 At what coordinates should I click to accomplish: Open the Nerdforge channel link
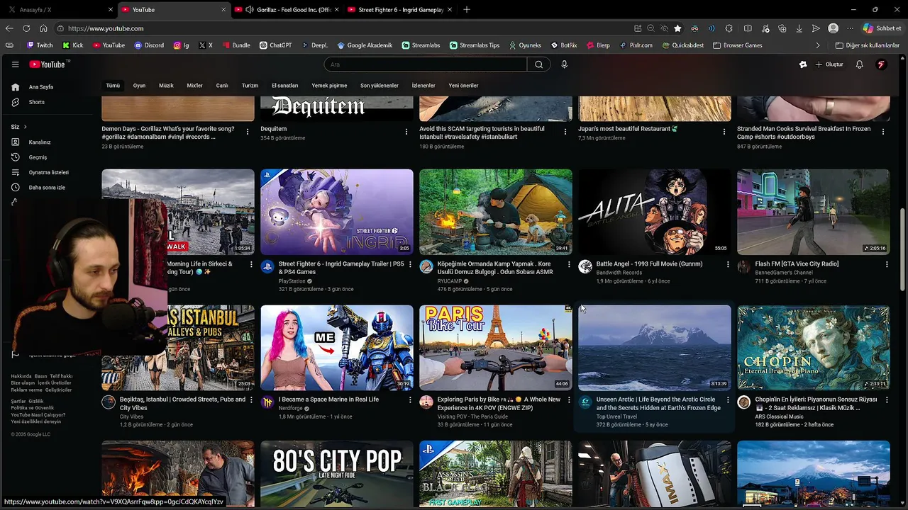[x=291, y=409]
